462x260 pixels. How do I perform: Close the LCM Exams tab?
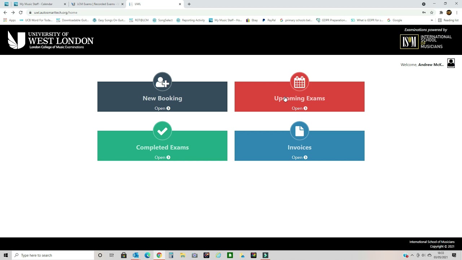click(x=122, y=4)
